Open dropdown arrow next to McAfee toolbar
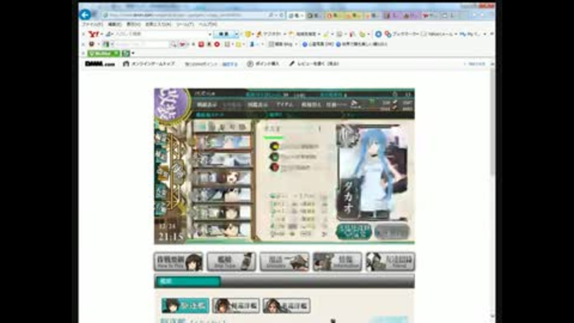The width and height of the screenshot is (574, 323). (133, 53)
